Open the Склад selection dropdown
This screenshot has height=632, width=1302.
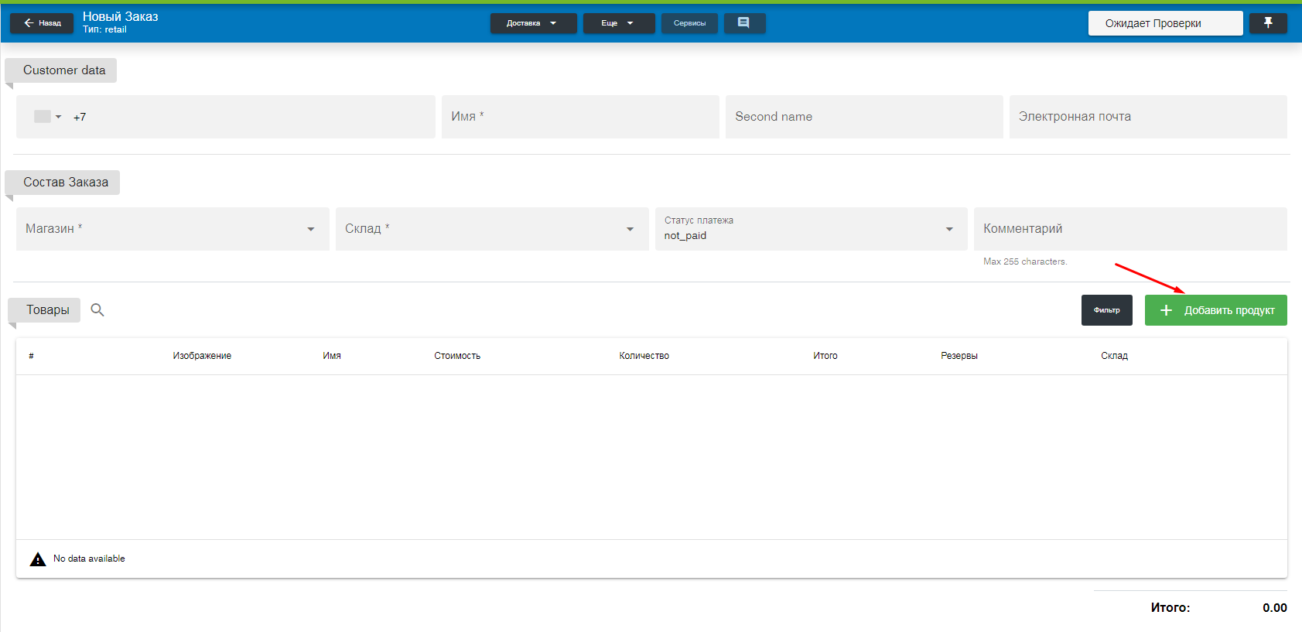(492, 229)
